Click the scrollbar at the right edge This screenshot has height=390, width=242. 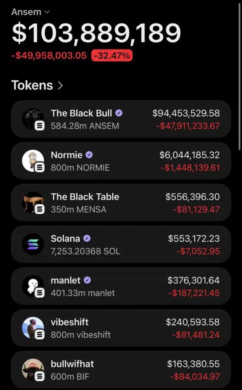click(x=240, y=74)
